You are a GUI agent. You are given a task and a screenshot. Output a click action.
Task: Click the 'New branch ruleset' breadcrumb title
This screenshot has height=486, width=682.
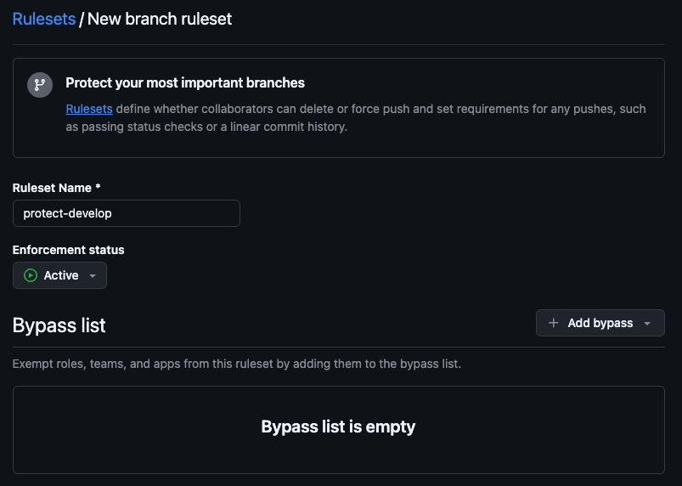click(x=160, y=19)
